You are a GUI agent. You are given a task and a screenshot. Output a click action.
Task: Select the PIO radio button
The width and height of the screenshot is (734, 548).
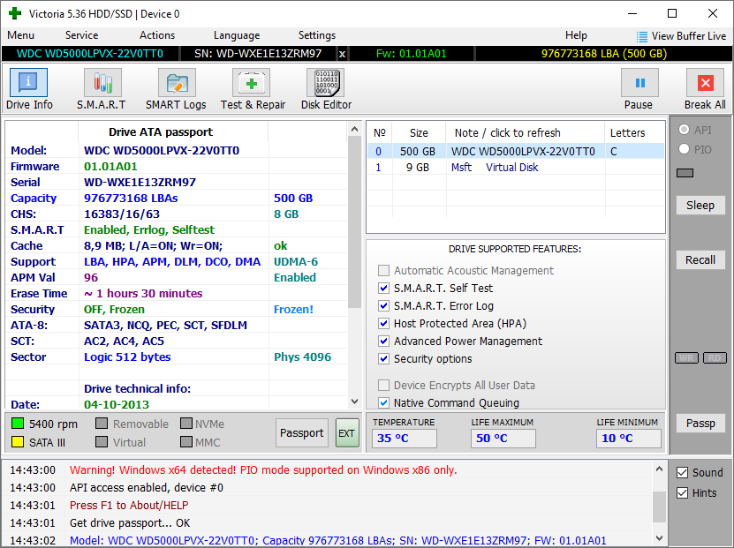684,149
